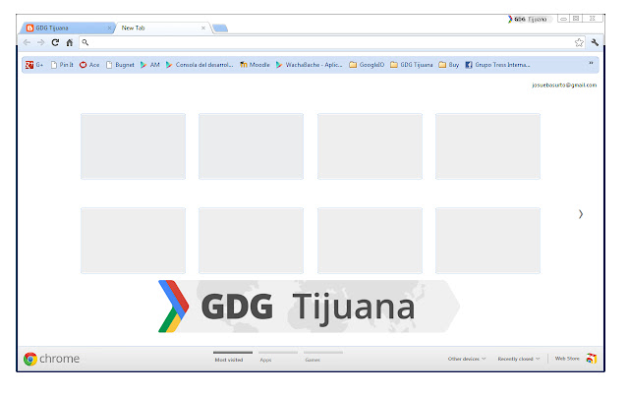Bookmark this page with the star icon
The image size is (629, 393).
point(579,42)
